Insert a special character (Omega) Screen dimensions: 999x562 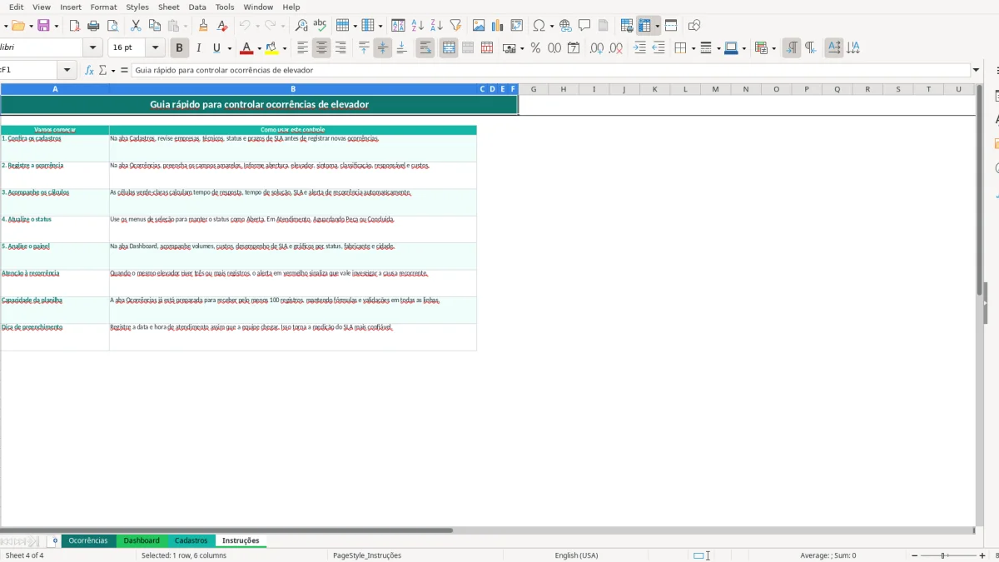(x=539, y=26)
